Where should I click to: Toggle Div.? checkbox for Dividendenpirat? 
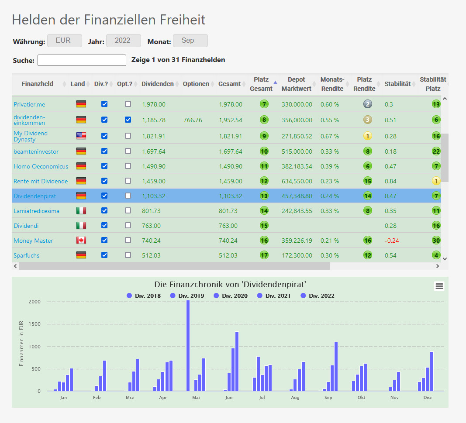[x=104, y=196]
